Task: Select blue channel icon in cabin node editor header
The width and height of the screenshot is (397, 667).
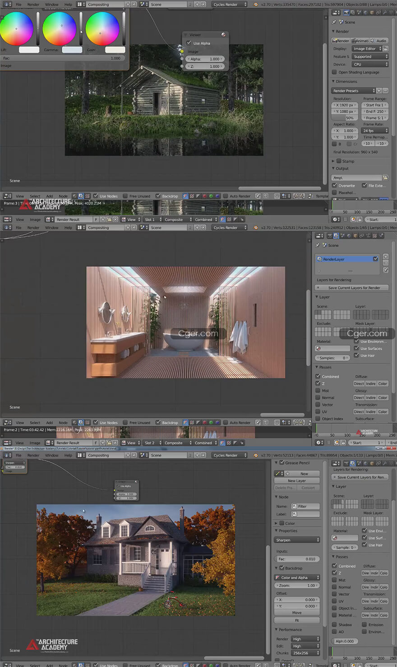Action: click(217, 196)
